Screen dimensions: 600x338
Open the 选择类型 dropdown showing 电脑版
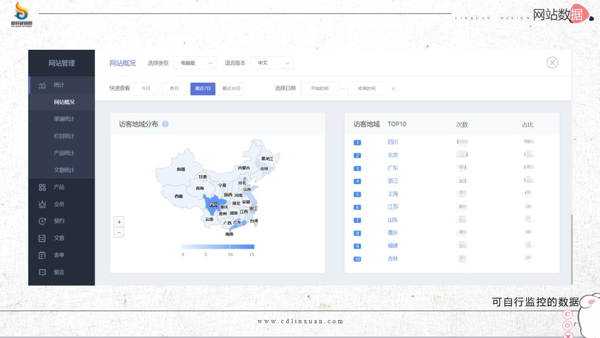coord(195,63)
